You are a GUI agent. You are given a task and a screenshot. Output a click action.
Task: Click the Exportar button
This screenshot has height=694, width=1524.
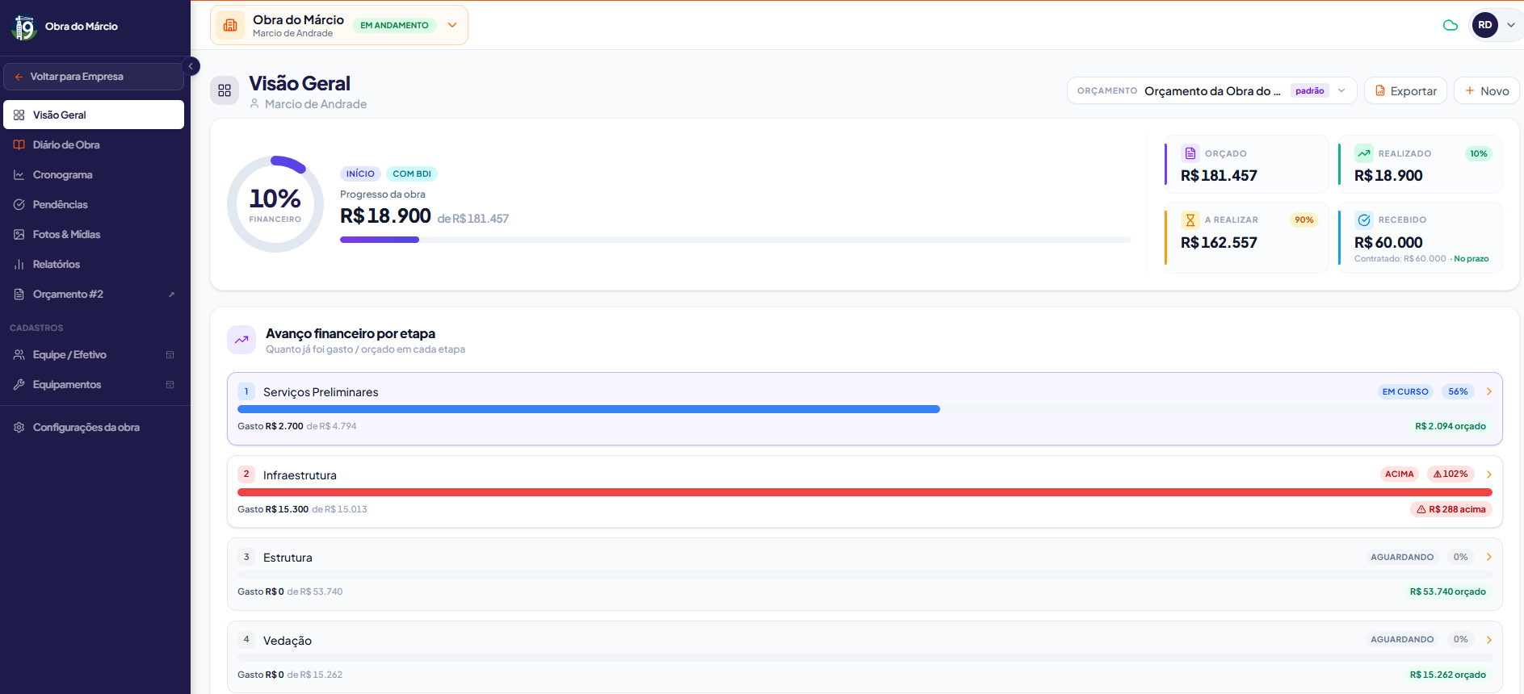point(1406,90)
